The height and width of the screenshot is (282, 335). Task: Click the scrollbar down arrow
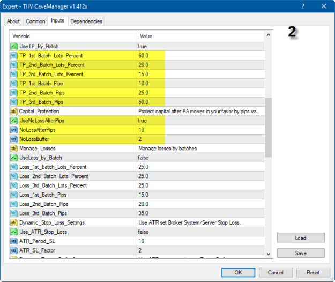tap(269, 254)
